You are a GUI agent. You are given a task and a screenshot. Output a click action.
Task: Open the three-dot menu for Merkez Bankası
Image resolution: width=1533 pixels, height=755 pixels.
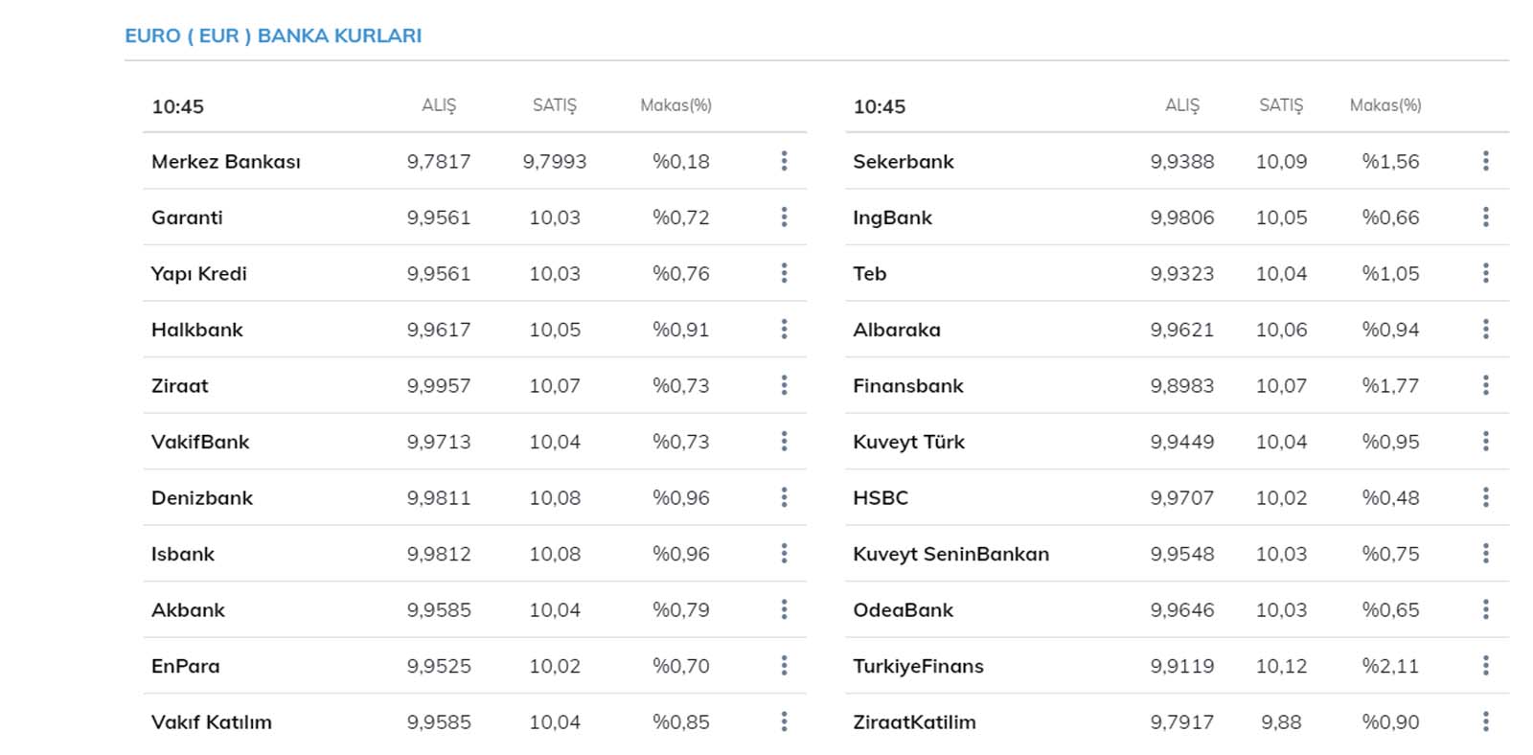[x=784, y=161]
